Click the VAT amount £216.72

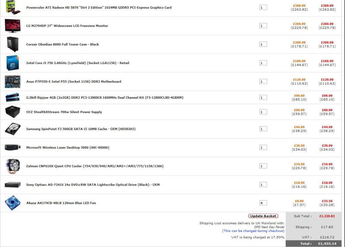(x=327, y=237)
